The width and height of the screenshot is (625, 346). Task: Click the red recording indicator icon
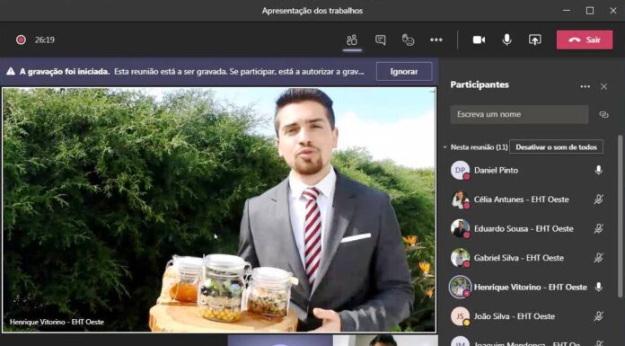[21, 40]
